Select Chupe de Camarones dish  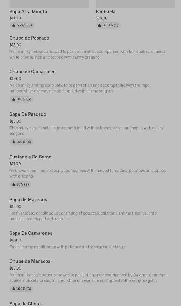[32, 72]
